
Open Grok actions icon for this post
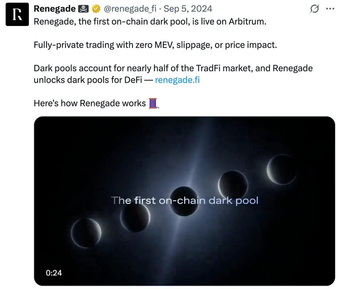point(314,9)
